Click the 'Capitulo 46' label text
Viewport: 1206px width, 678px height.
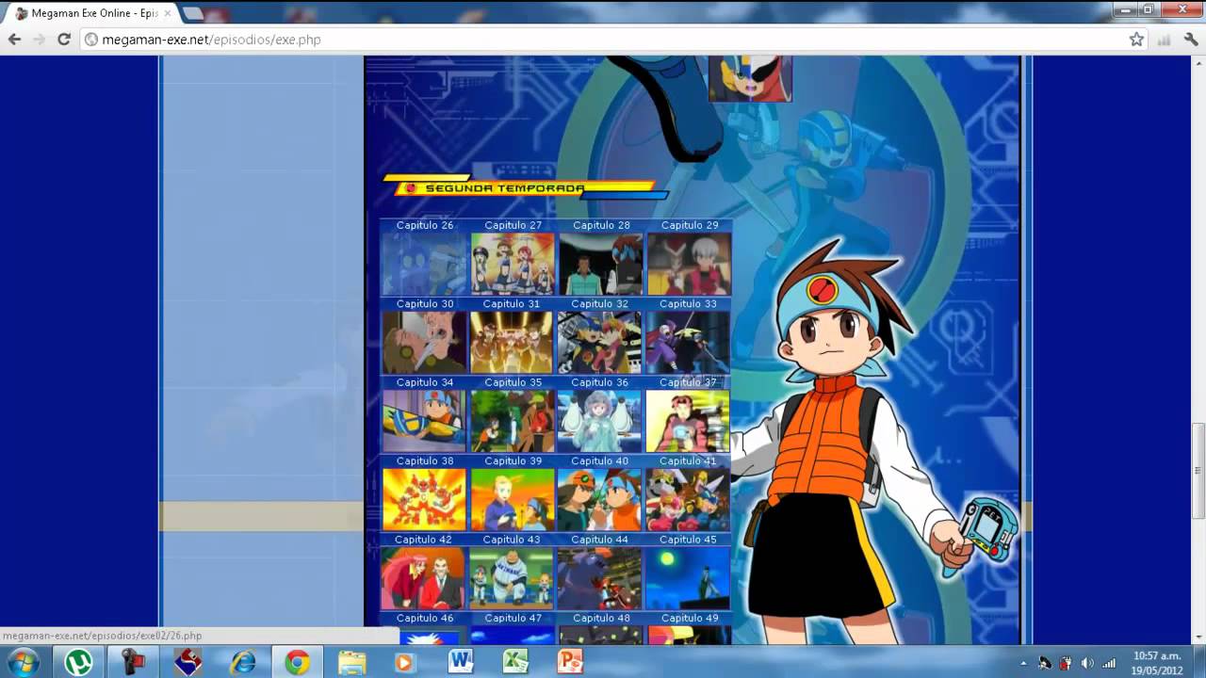pyautogui.click(x=424, y=618)
